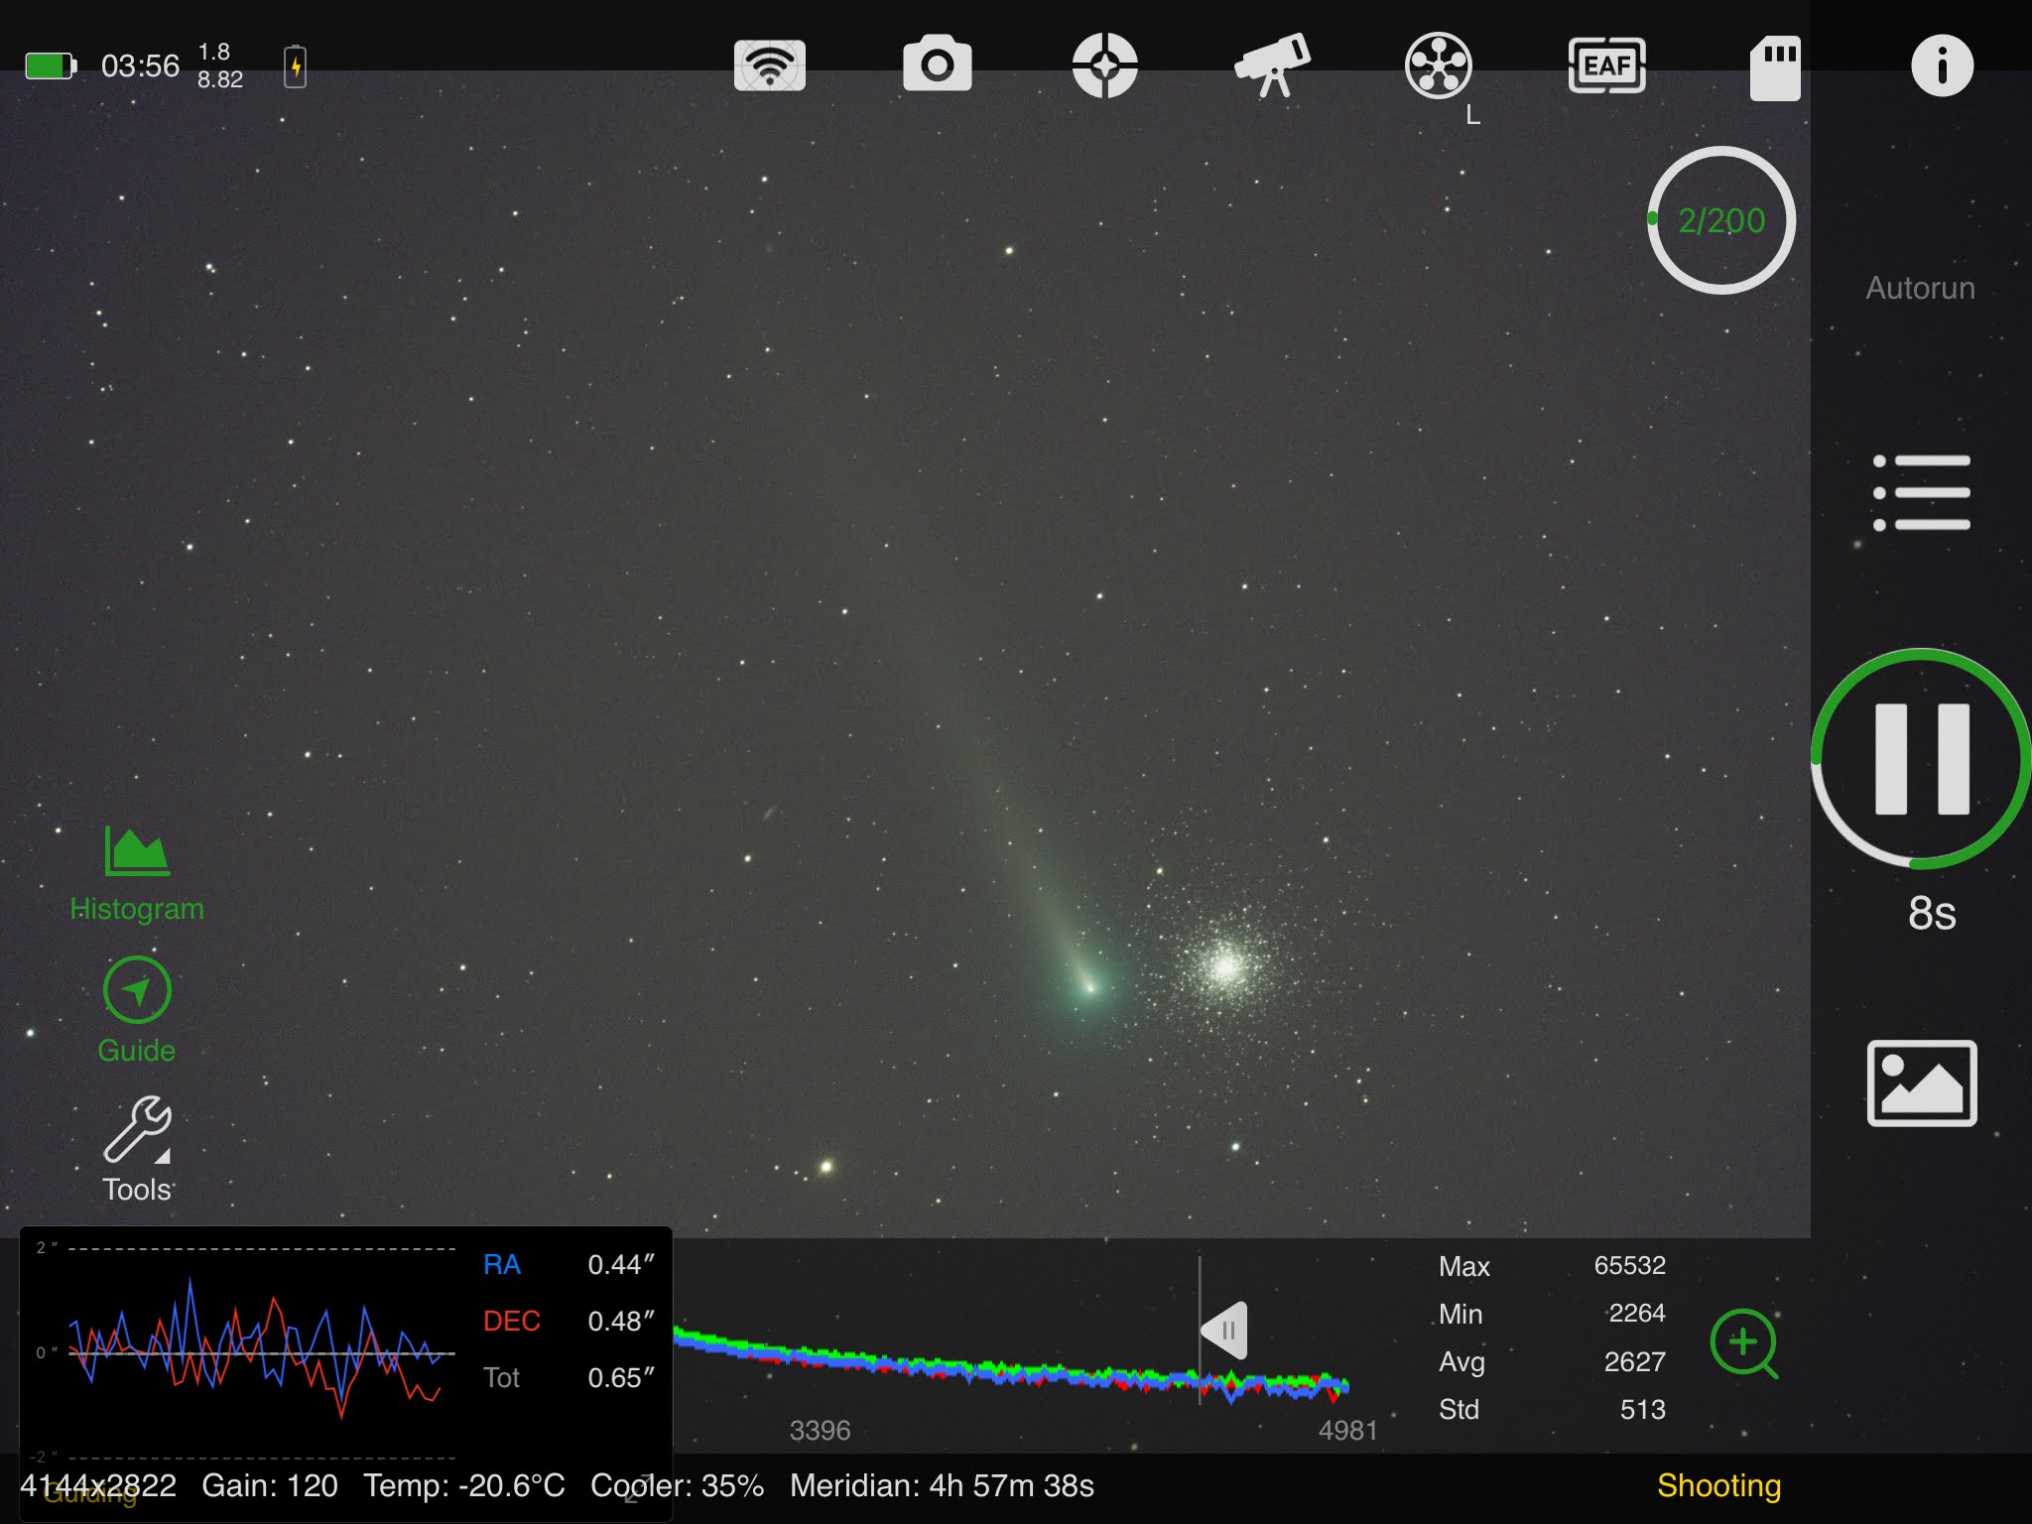Click the power battery charging icon
Image resolution: width=2032 pixels, height=1524 pixels.
pos(295,66)
